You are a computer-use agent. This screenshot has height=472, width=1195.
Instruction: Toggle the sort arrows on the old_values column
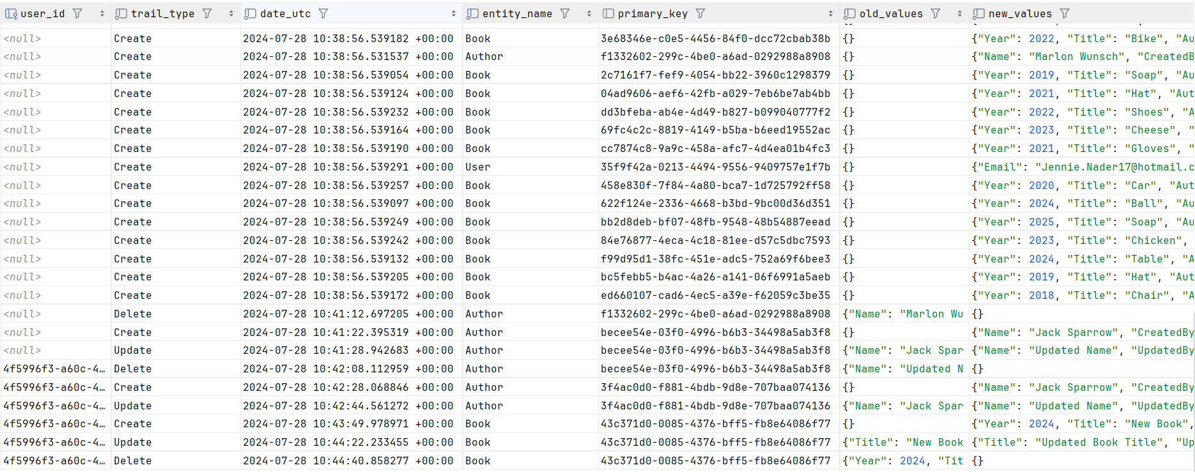(960, 13)
